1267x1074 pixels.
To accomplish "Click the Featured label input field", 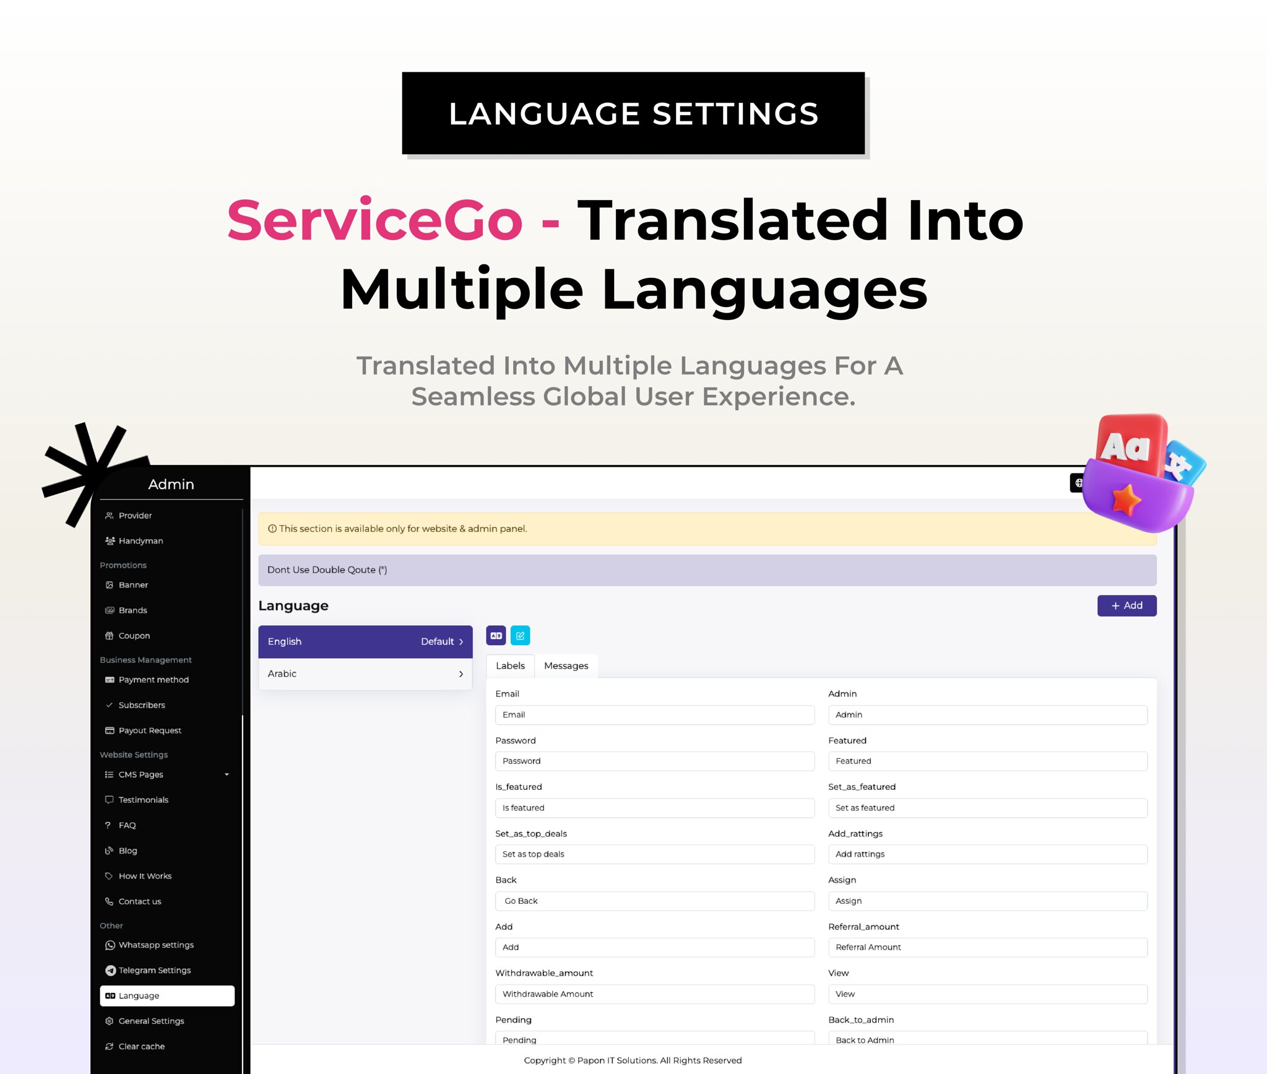I will [x=988, y=761].
